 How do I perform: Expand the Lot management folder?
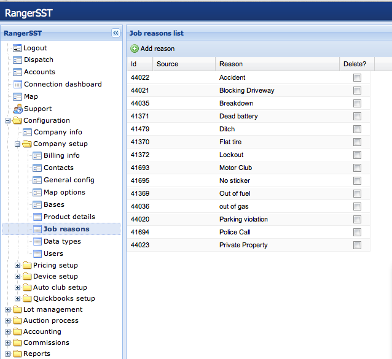pyautogui.click(x=7, y=310)
